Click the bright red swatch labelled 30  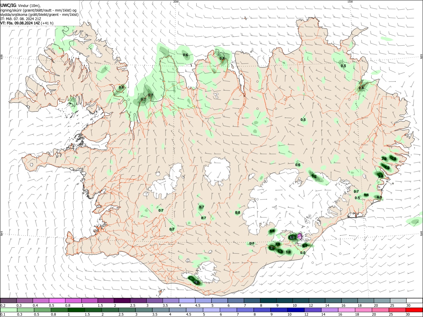(414, 310)
